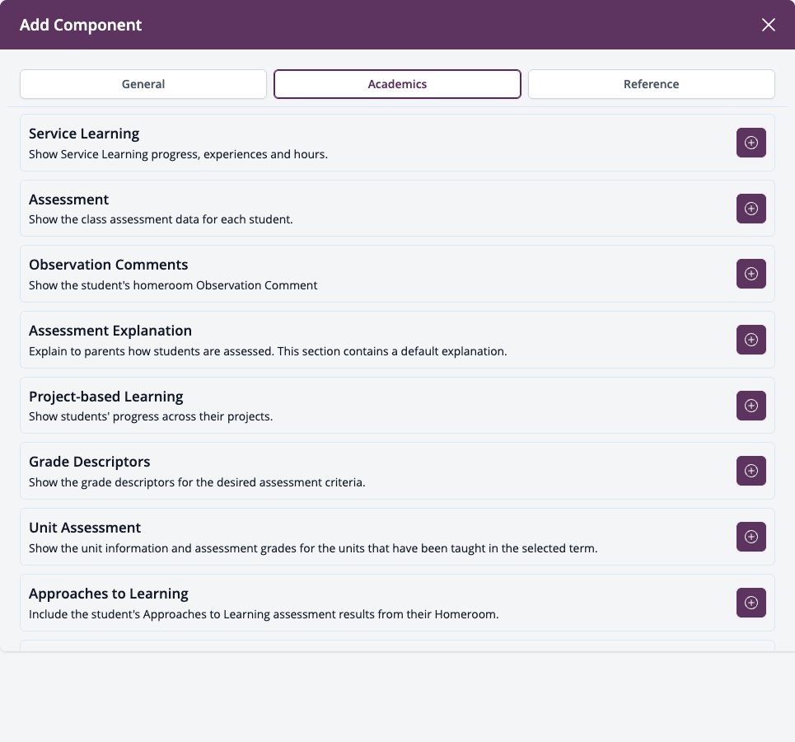Add the Assessment Explanation component
Viewport: 795px width, 742px height.
coord(751,340)
